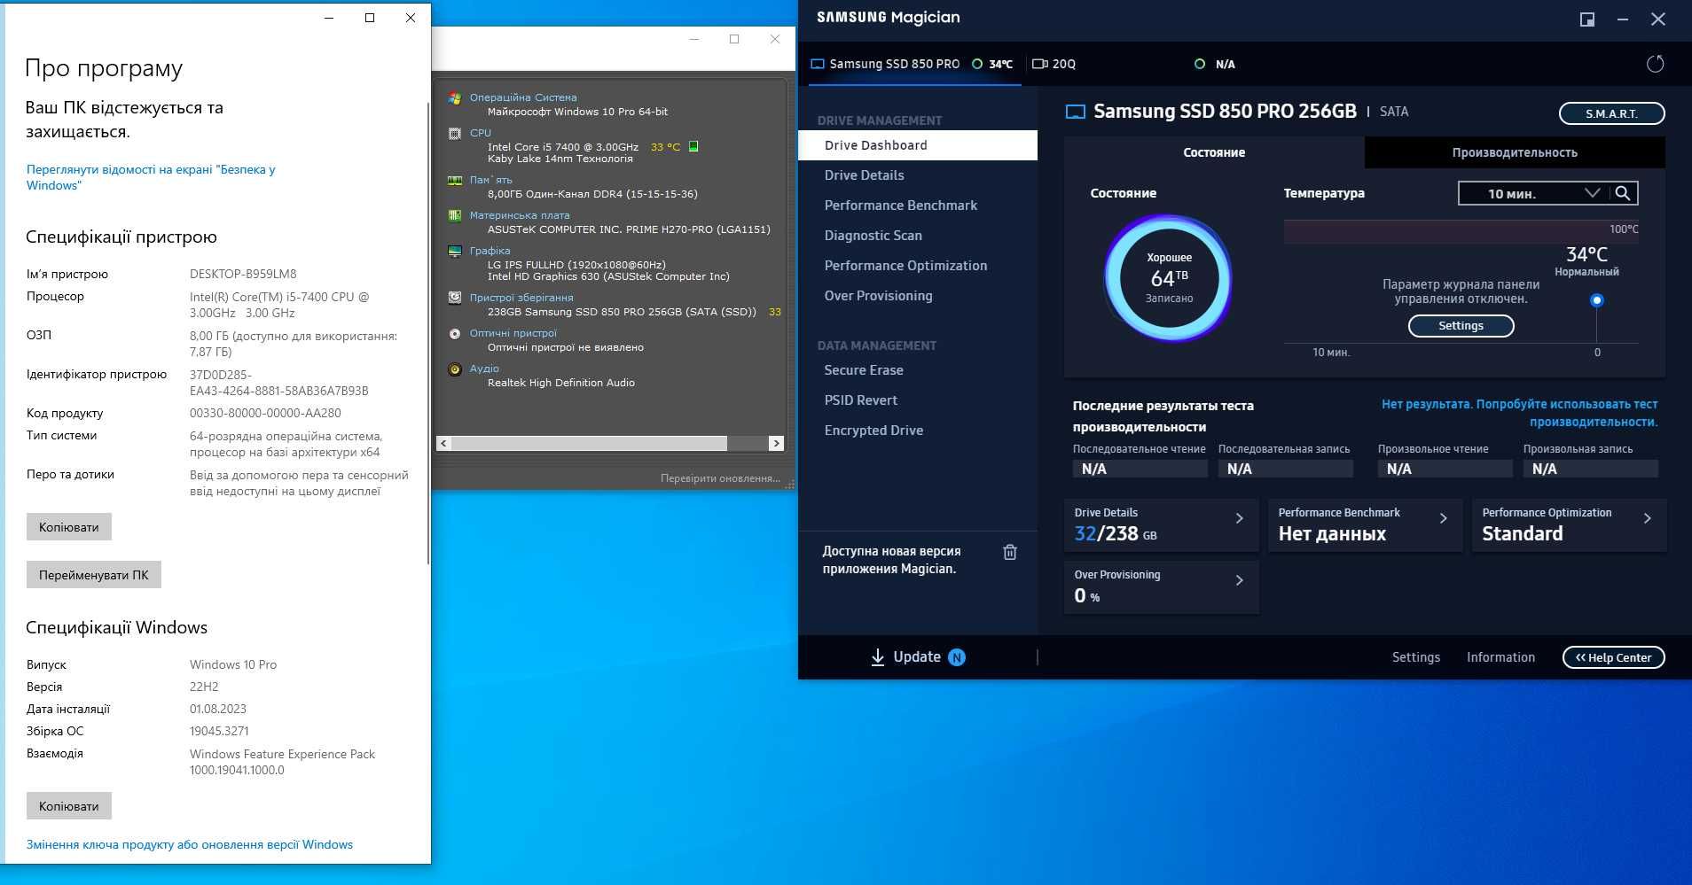Open the change product key link
The image size is (1692, 885).
tap(189, 844)
